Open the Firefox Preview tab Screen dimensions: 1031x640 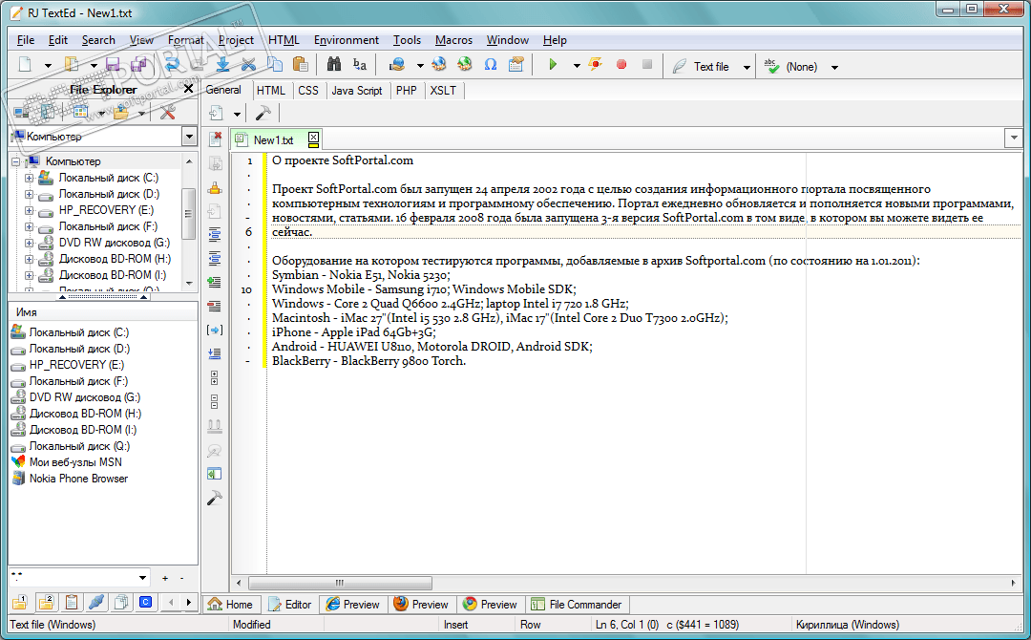pos(422,604)
